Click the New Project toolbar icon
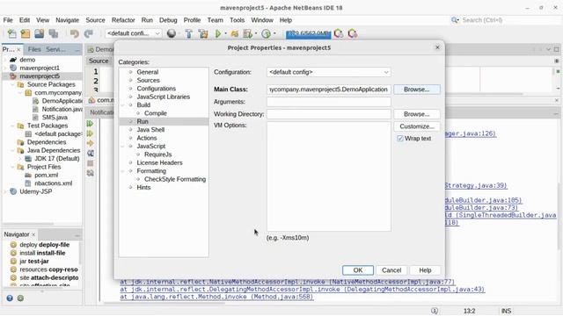 click(26, 33)
